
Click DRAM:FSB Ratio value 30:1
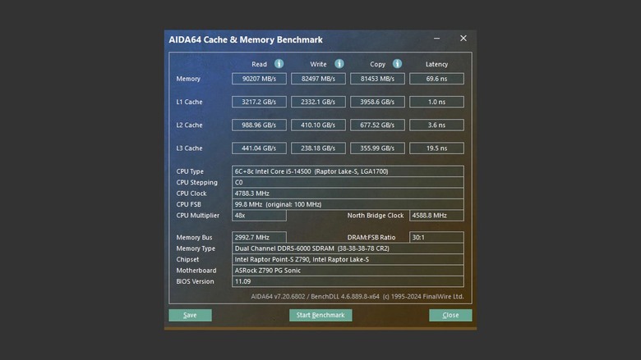[436, 237]
